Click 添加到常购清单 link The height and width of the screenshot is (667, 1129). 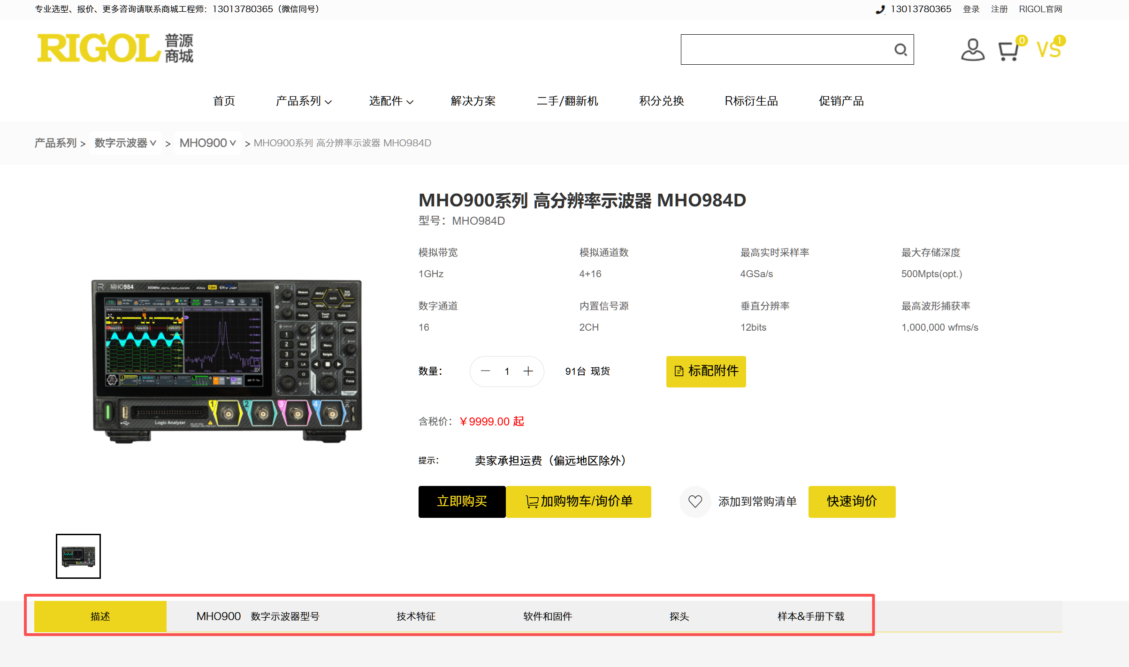(757, 501)
